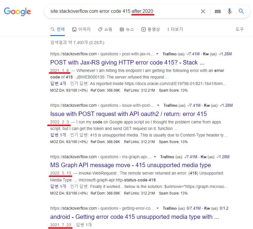Viewport: 253px width, 229px height.
Task: Click the '2022. 5. 13.' date text
Action: (x=61, y=173)
